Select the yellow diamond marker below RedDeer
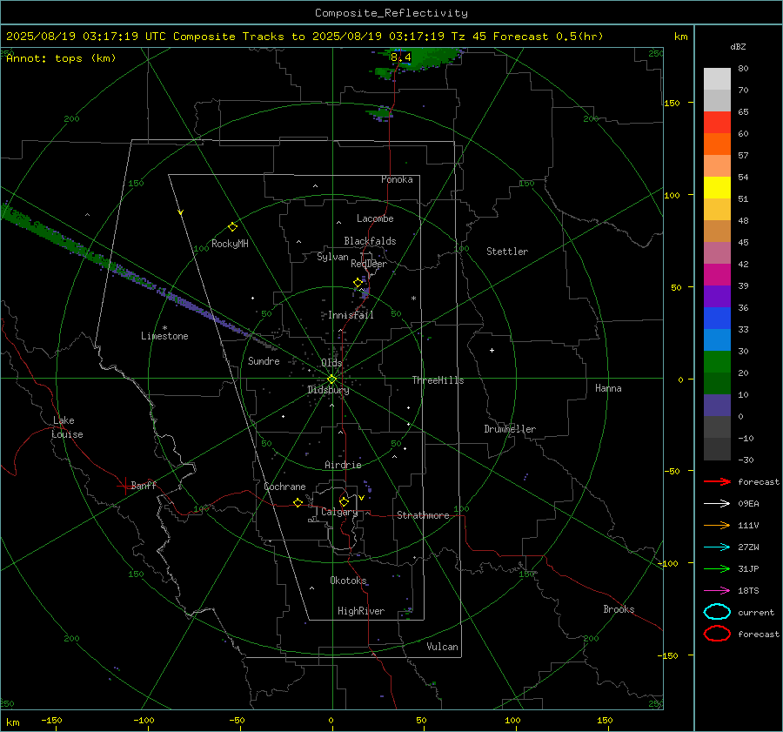The width and height of the screenshot is (783, 732). pyautogui.click(x=358, y=283)
